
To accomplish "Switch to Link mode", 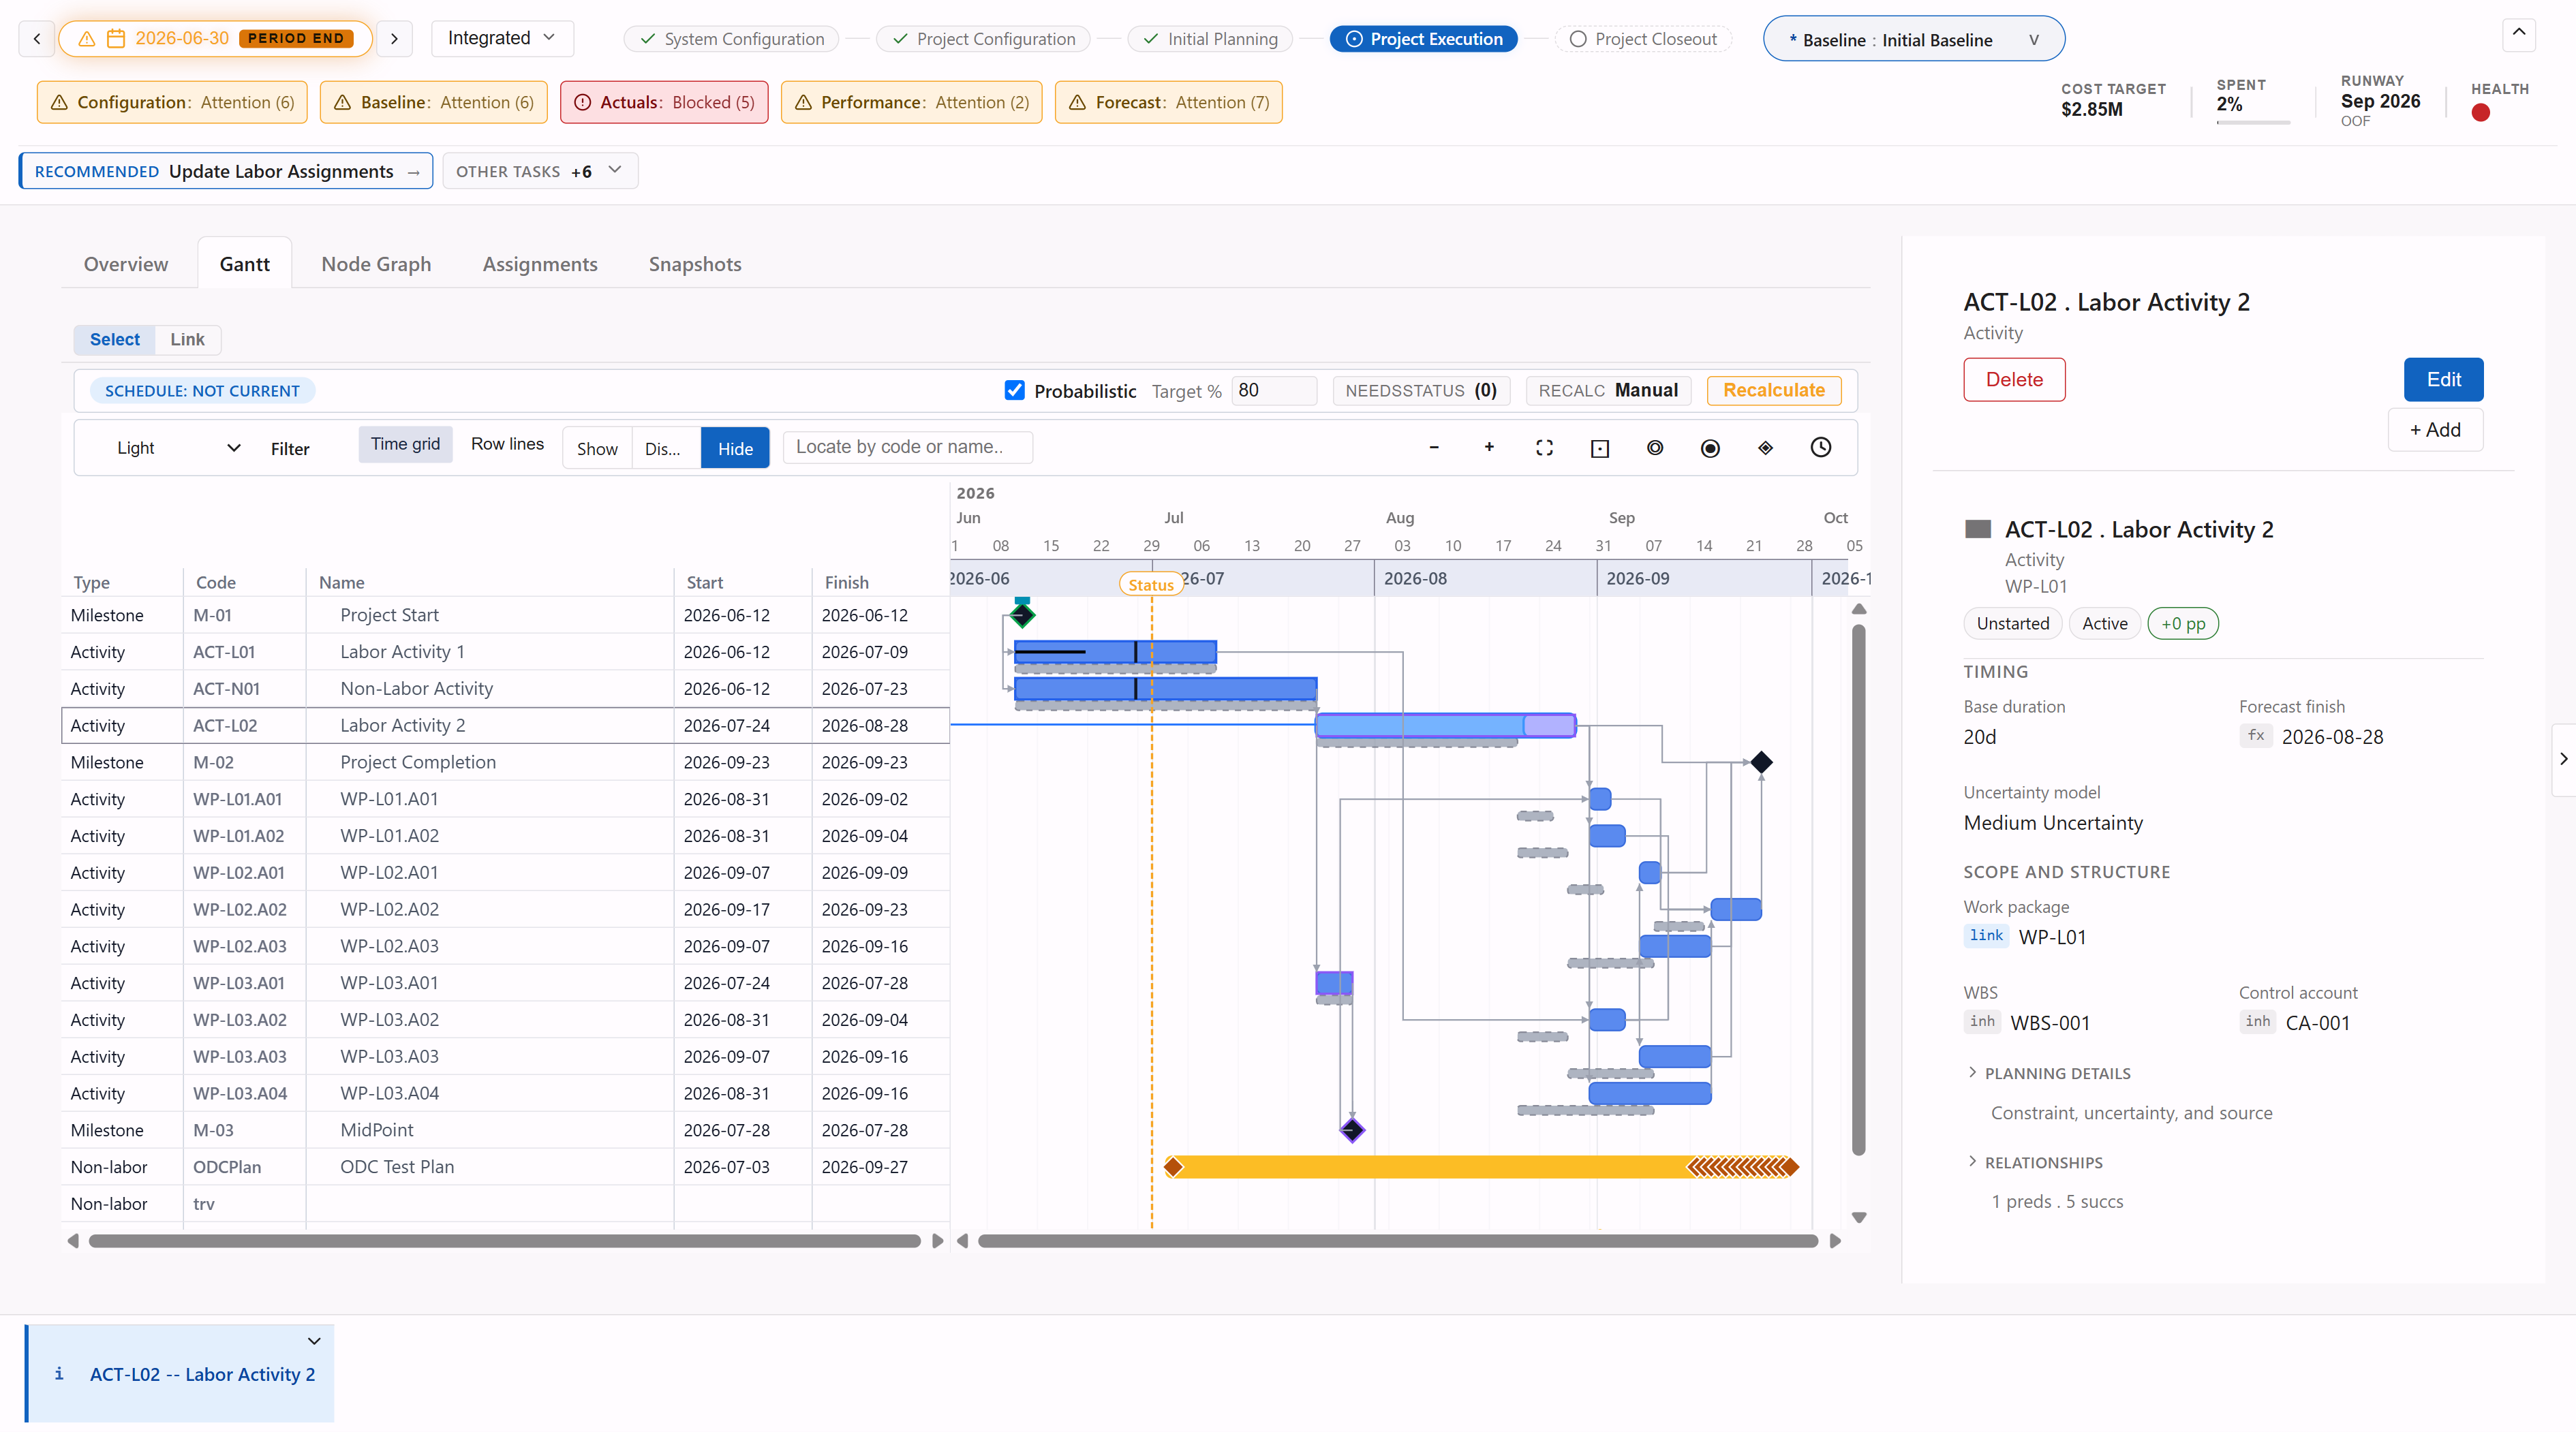I will click(187, 339).
